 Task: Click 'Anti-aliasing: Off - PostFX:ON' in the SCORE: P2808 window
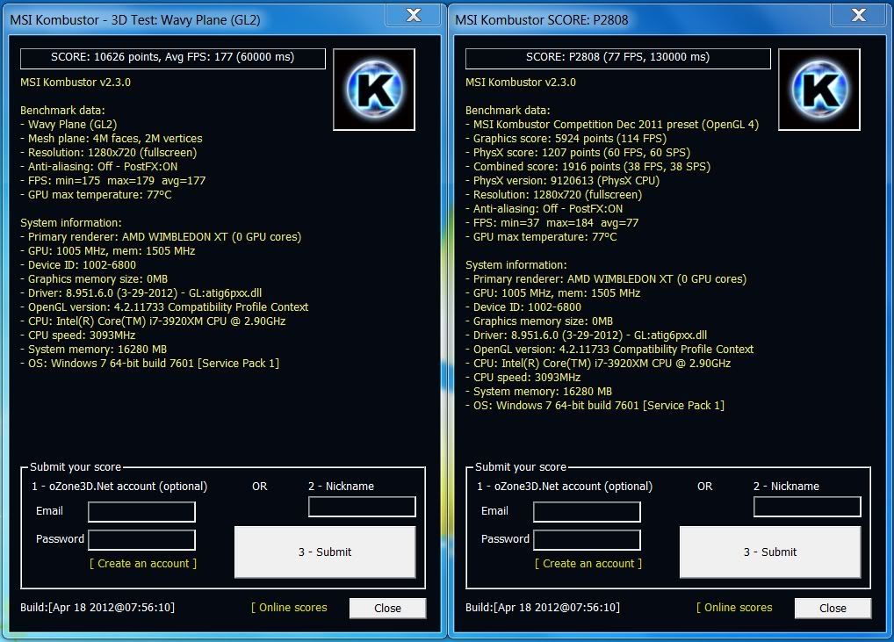pos(544,209)
